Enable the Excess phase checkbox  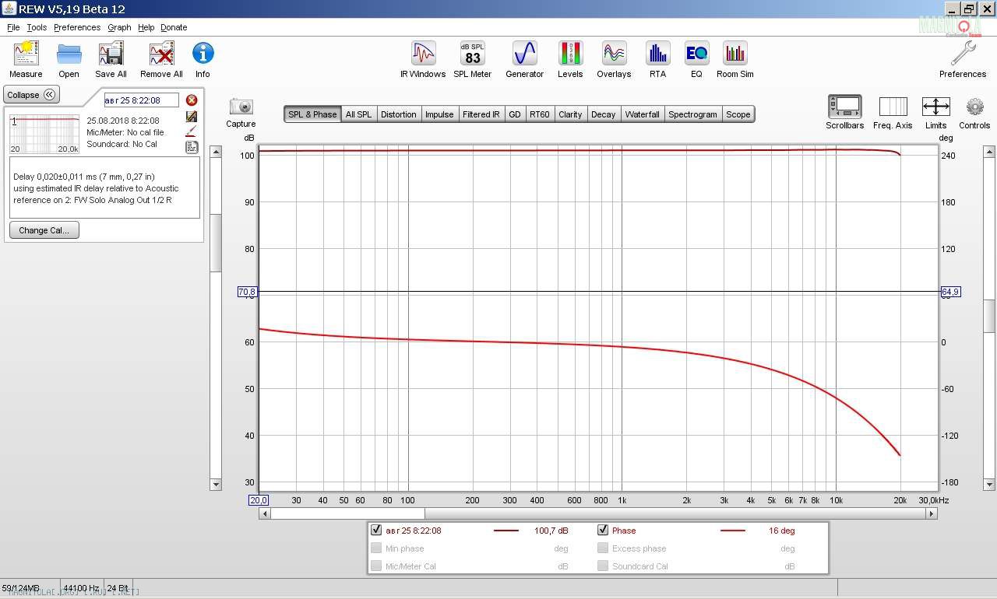click(603, 548)
